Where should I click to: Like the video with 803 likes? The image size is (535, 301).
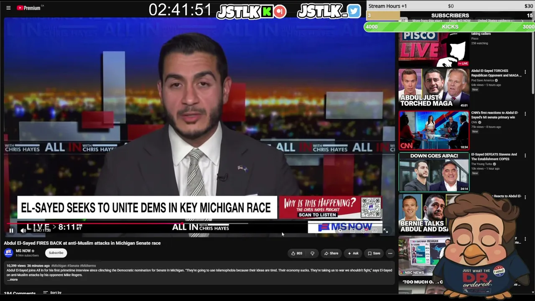296,253
